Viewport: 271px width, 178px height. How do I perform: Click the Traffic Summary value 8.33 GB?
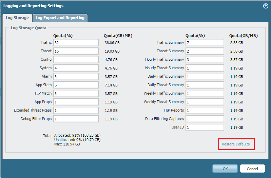point(237,43)
